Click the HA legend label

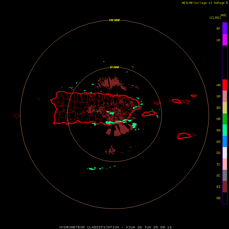[x=218, y=85]
